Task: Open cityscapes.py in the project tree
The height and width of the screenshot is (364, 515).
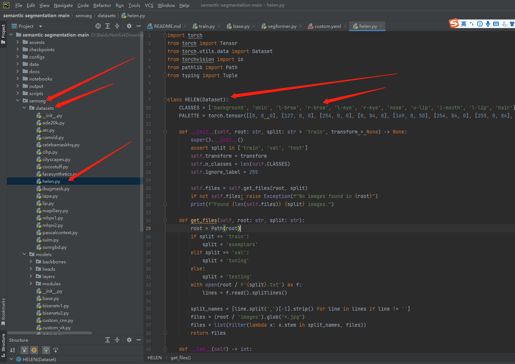Action: click(x=56, y=160)
